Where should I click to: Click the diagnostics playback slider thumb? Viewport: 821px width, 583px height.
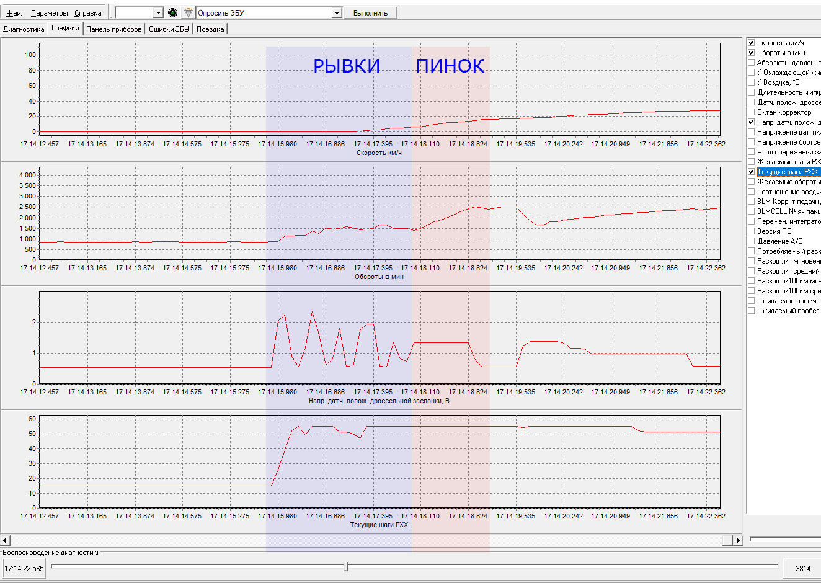(346, 566)
